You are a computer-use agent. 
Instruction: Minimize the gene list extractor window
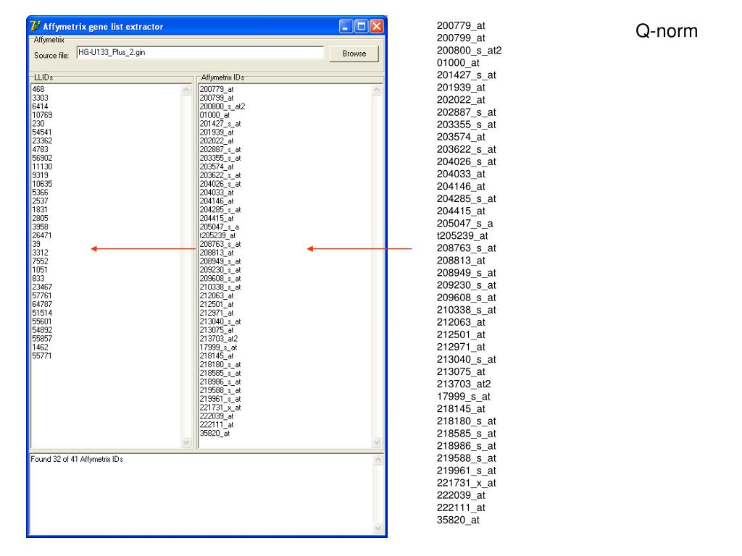346,27
